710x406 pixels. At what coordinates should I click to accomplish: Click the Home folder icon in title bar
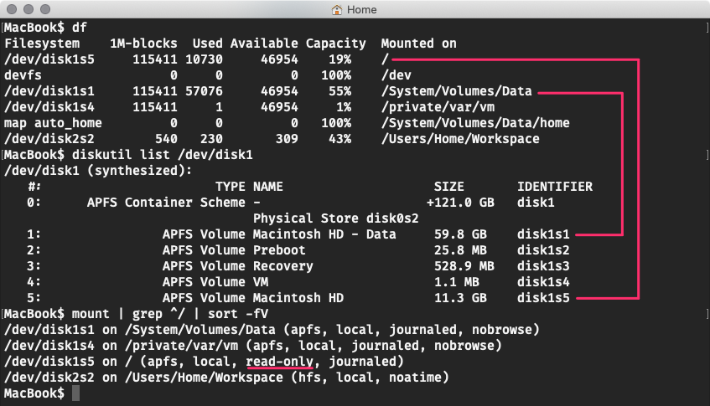coord(337,9)
